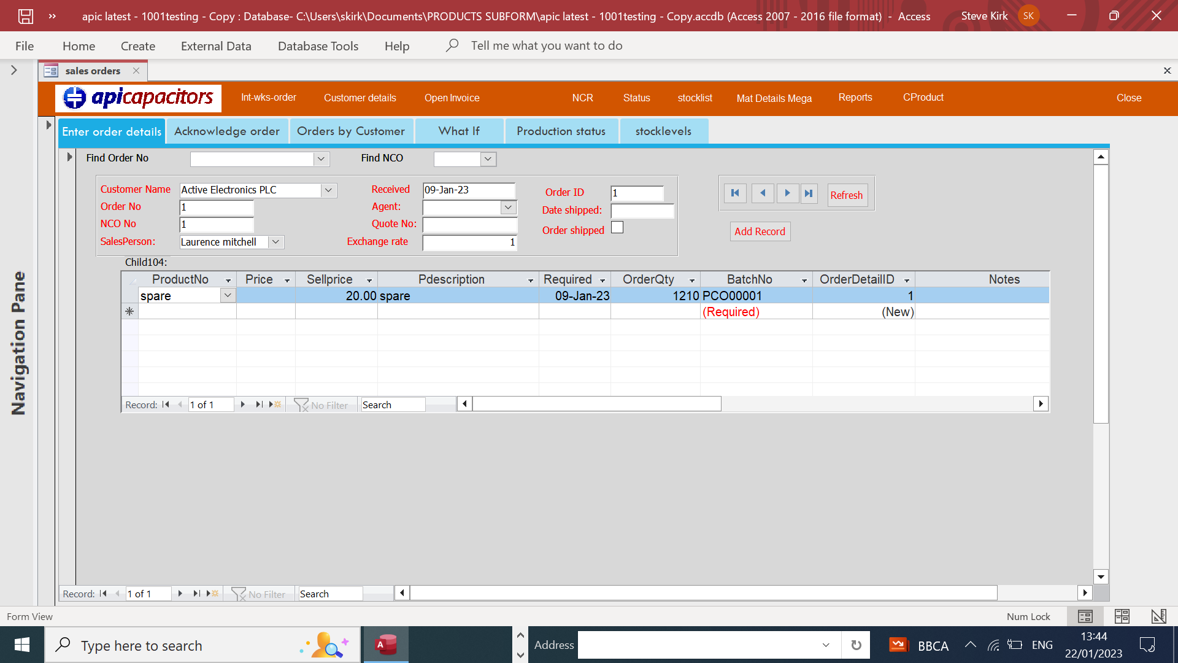Click the apicapacitors logo
Screen dimensions: 1178x663
click(x=139, y=98)
